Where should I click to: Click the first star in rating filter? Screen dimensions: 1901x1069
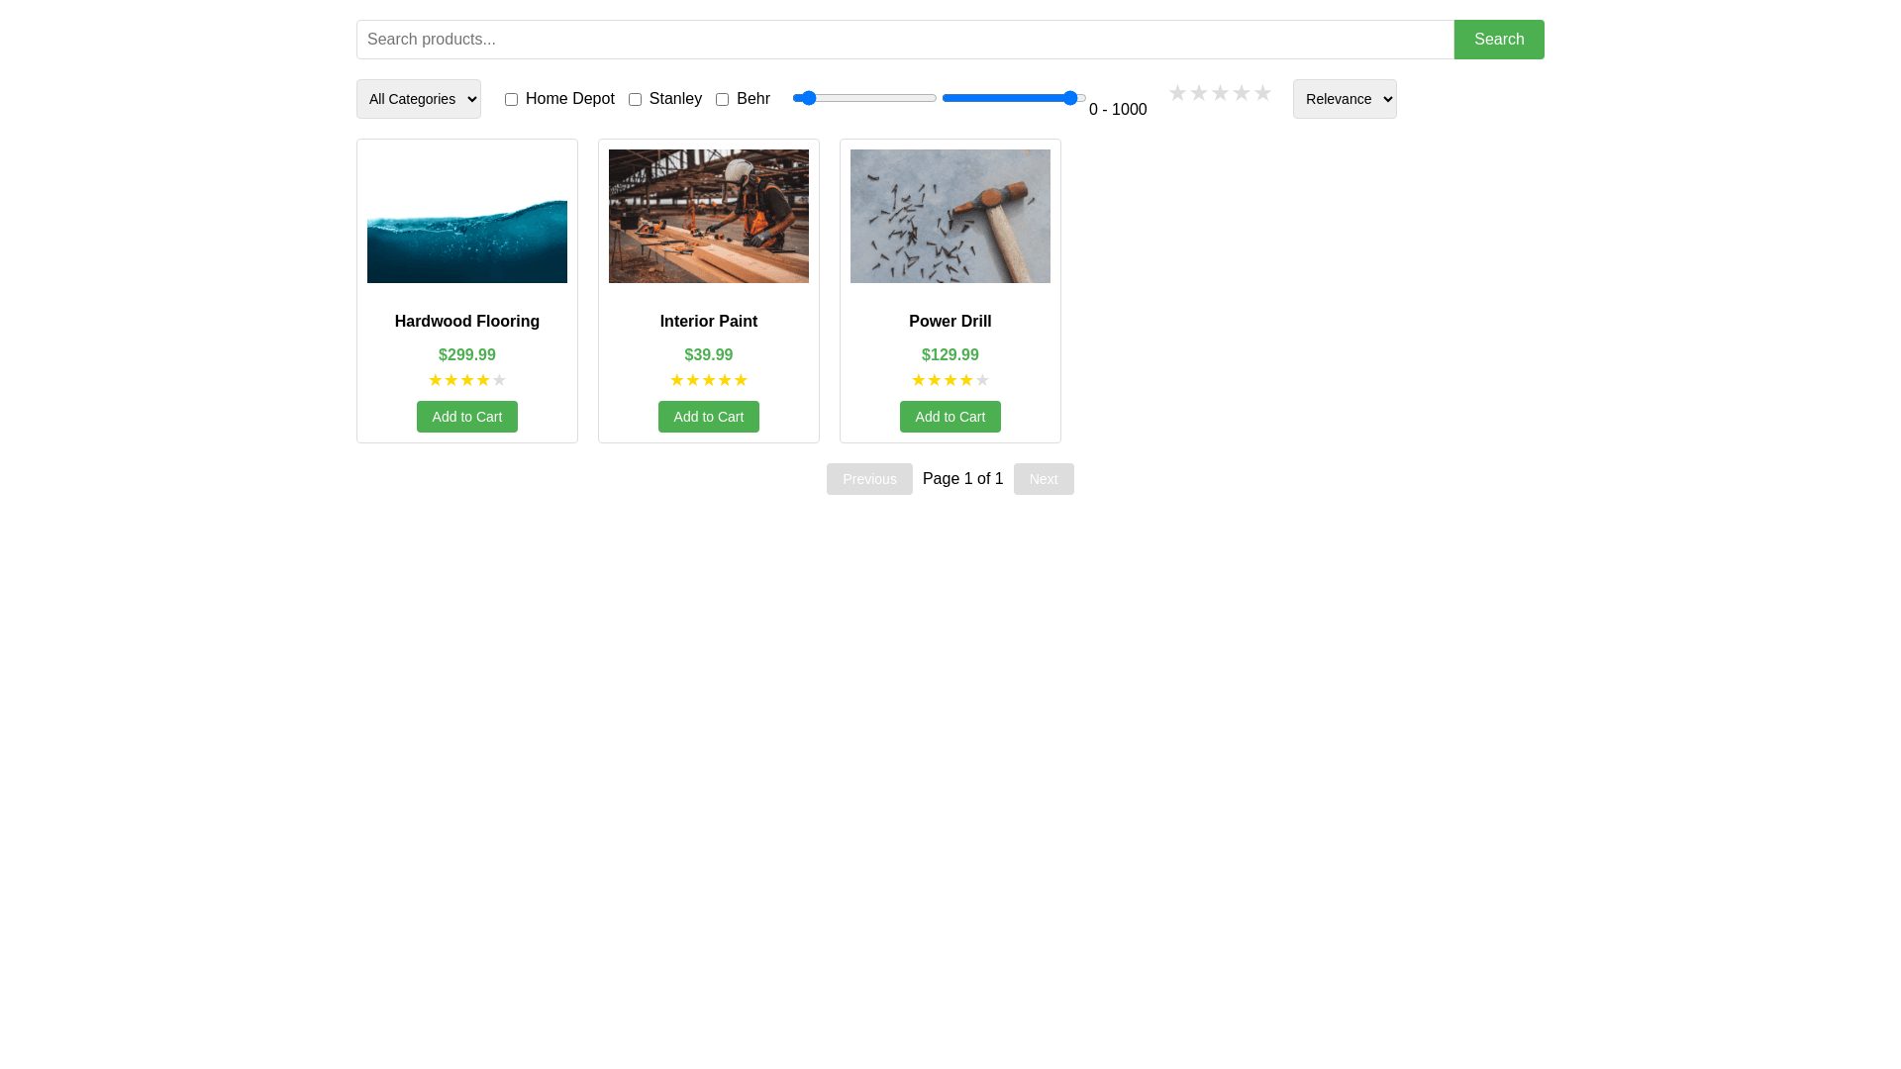coord(1177,93)
